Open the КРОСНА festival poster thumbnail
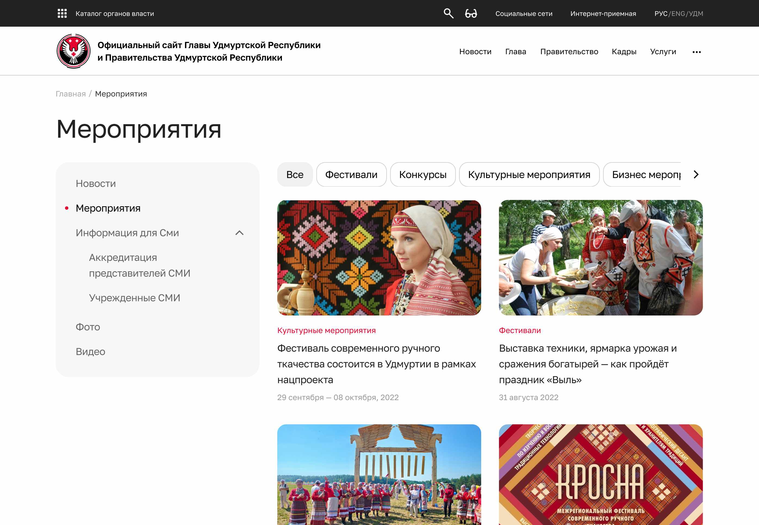 point(601,474)
